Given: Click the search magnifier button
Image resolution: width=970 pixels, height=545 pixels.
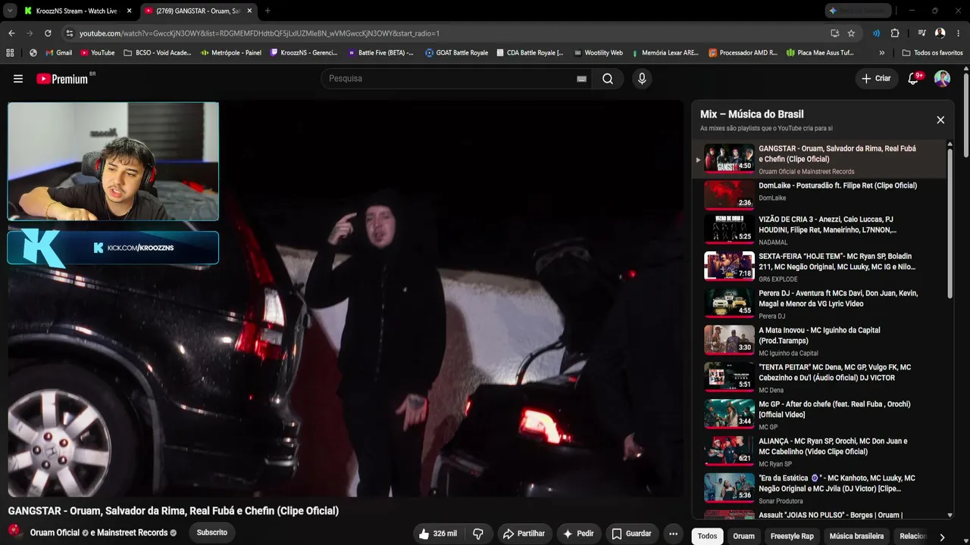Looking at the screenshot, I should [x=608, y=79].
